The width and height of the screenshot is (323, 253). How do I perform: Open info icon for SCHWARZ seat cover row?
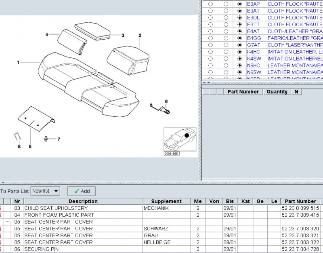(x=1, y=229)
